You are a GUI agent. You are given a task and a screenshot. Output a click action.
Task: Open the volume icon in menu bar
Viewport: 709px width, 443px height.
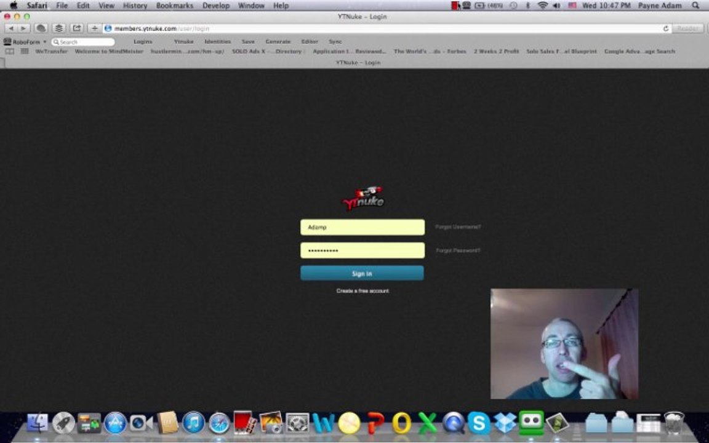click(556, 6)
